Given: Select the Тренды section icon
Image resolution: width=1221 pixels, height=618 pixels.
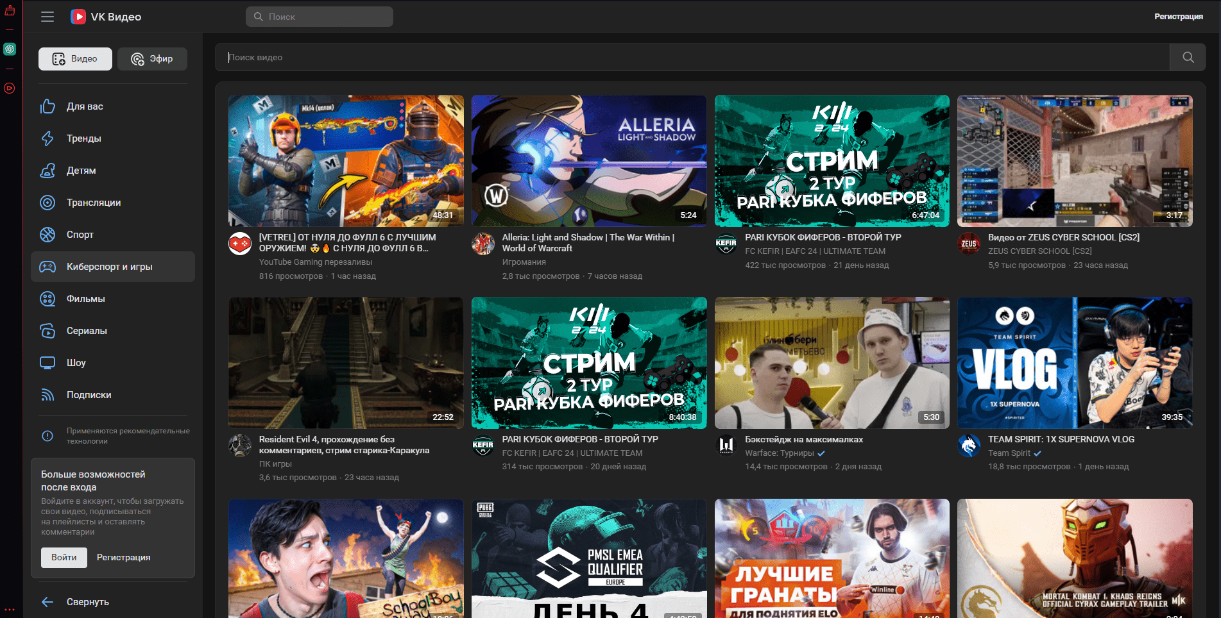Looking at the screenshot, I should click(47, 138).
